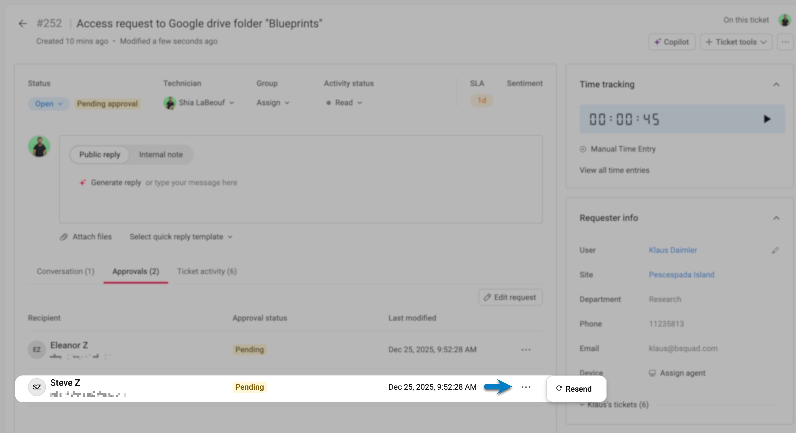The width and height of the screenshot is (796, 433).
Task: Edit requester user pencil icon
Action: [775, 250]
